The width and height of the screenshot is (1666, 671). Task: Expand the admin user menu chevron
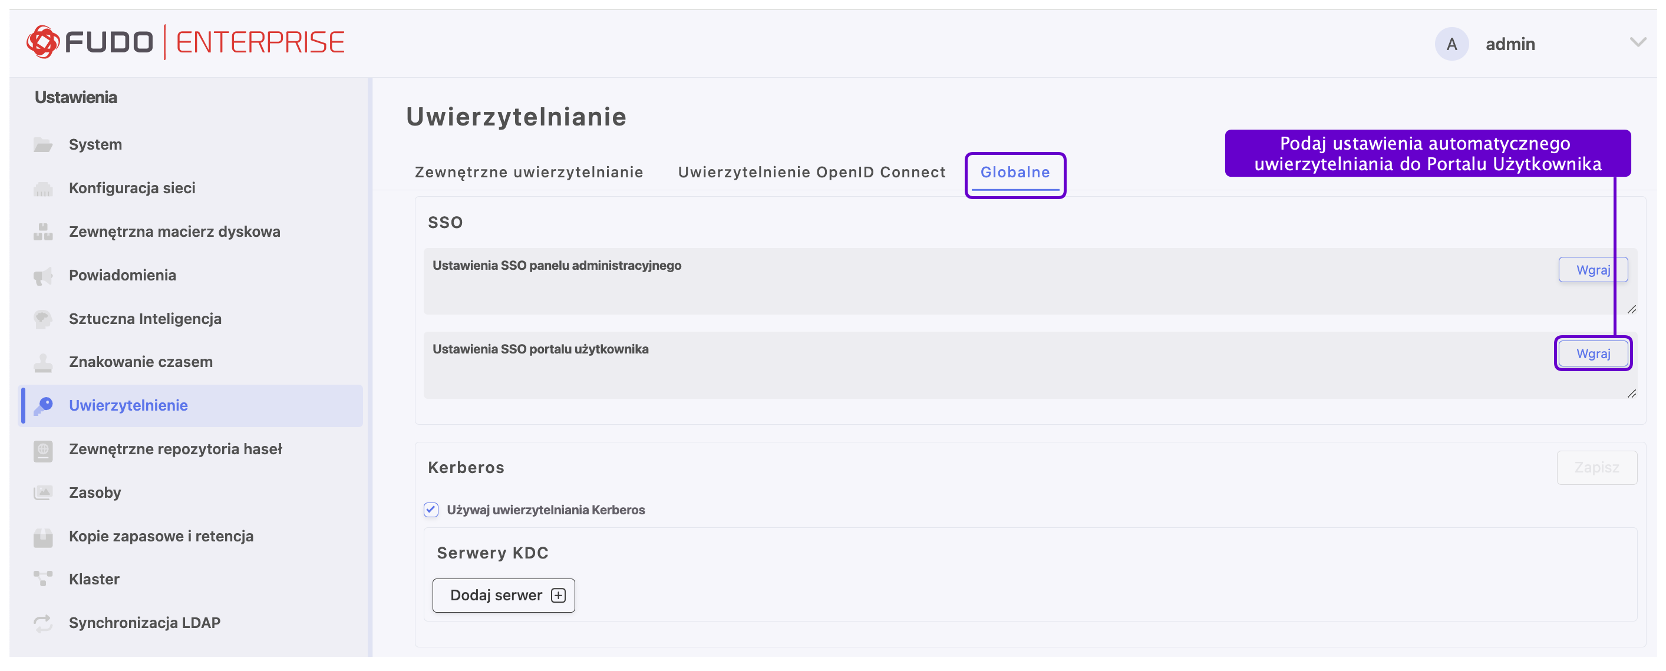pyautogui.click(x=1637, y=44)
